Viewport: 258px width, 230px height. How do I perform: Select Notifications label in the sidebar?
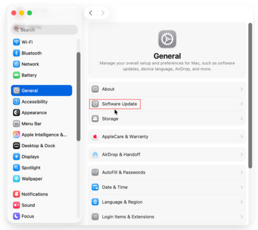pos(34,194)
